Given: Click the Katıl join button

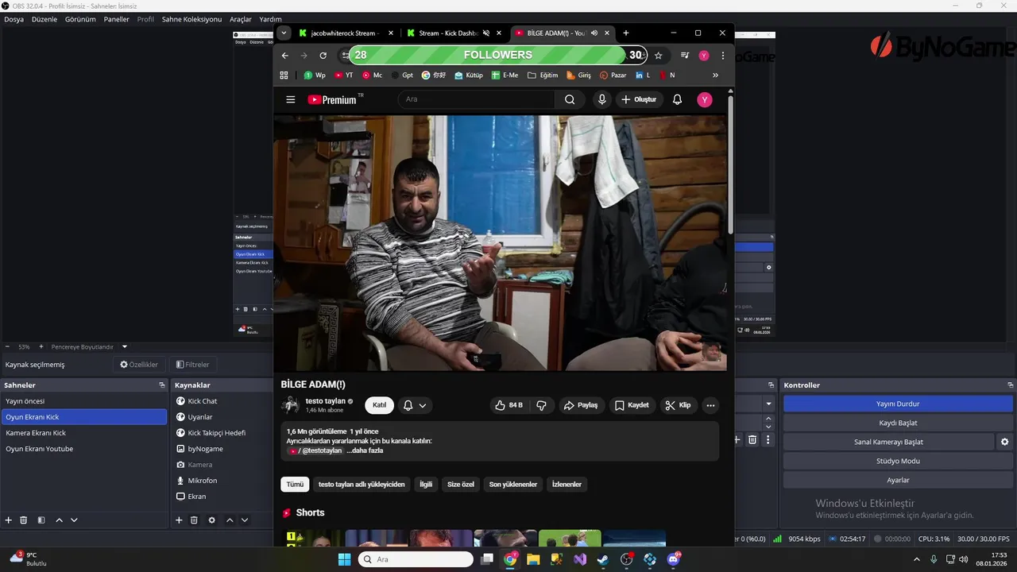Looking at the screenshot, I should [x=380, y=405].
